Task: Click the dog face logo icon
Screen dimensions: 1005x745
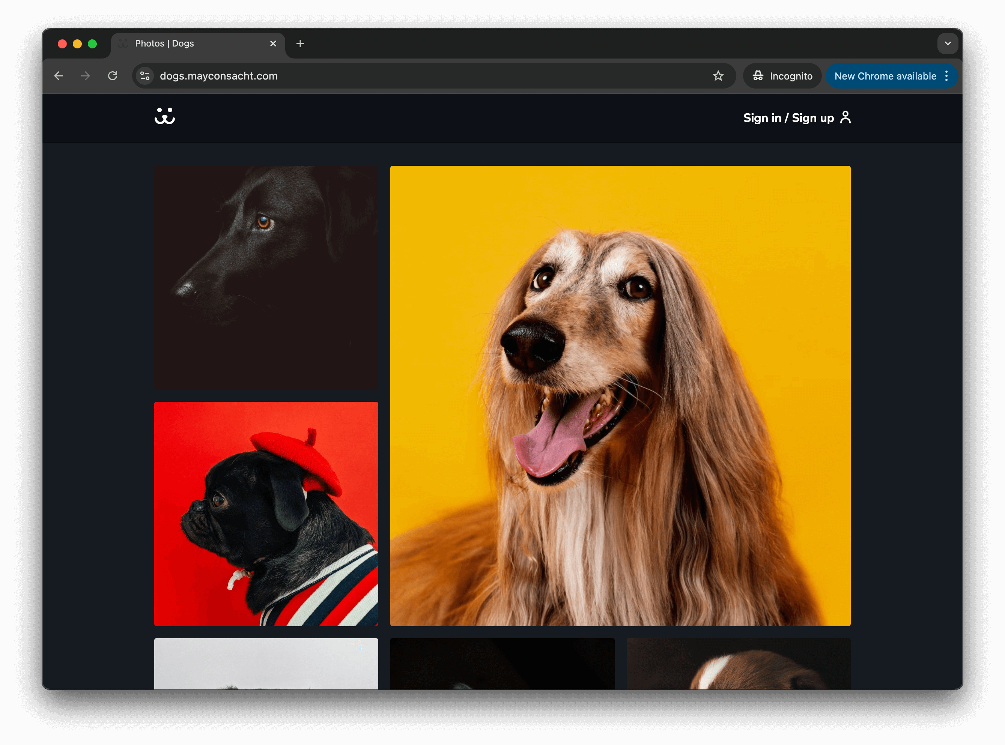Action: 165,116
